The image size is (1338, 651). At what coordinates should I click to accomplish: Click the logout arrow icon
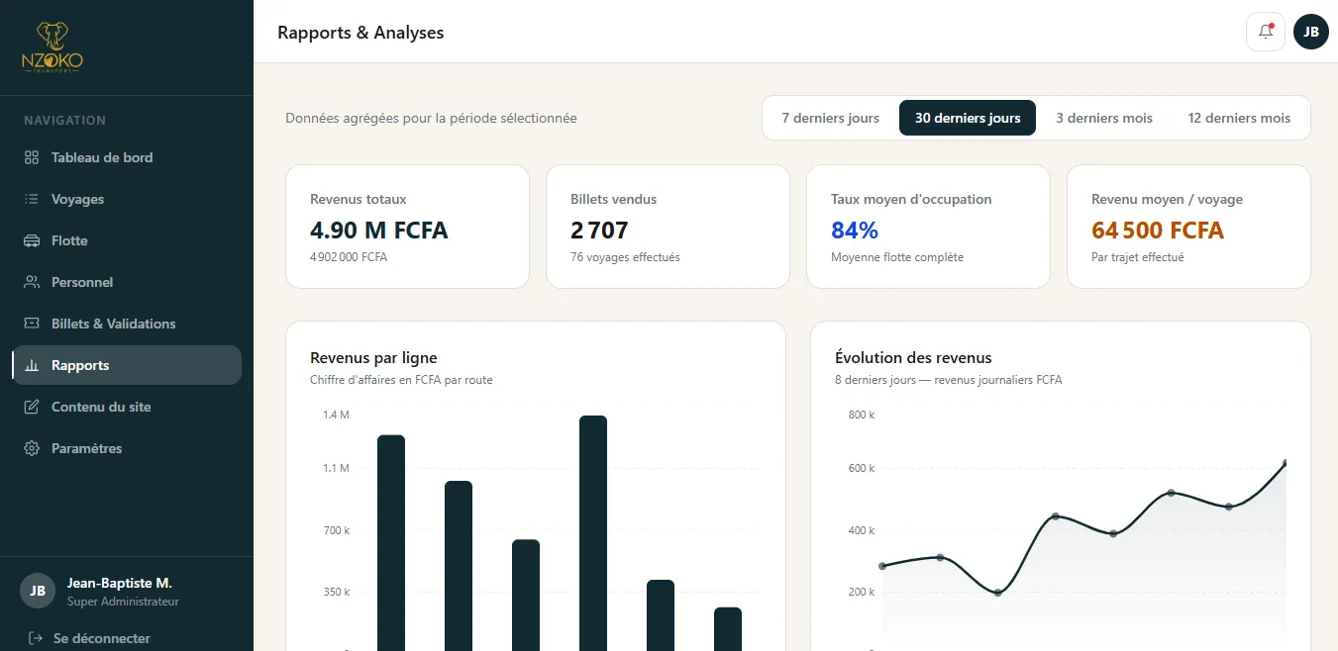coord(36,638)
